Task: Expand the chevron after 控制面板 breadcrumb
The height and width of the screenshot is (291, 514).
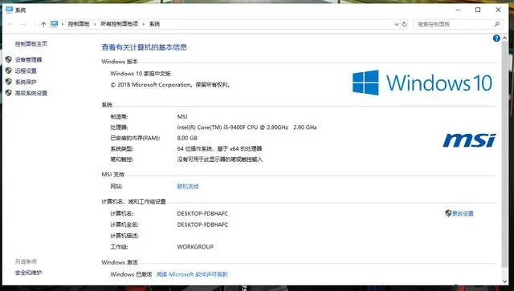Action: coord(95,24)
